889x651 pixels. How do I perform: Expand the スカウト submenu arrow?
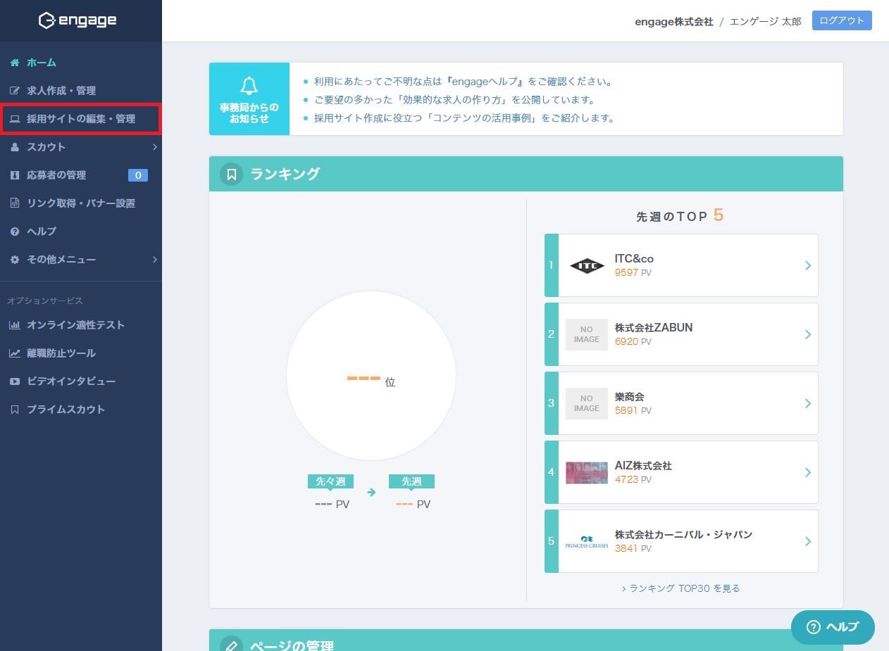(x=154, y=147)
